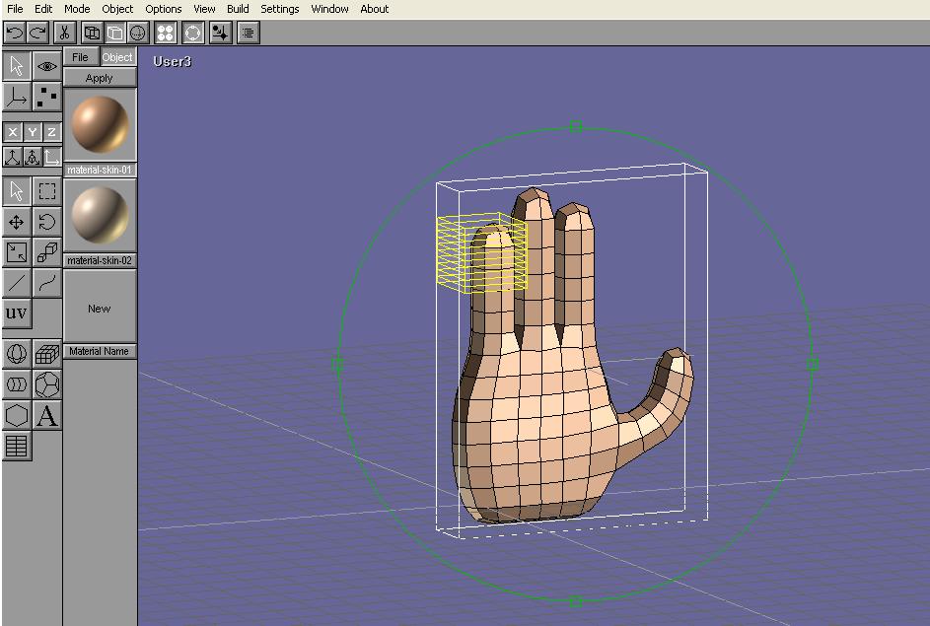Activate the circular arrow Rotate tool
Screen dimensions: 930x626
[47, 222]
